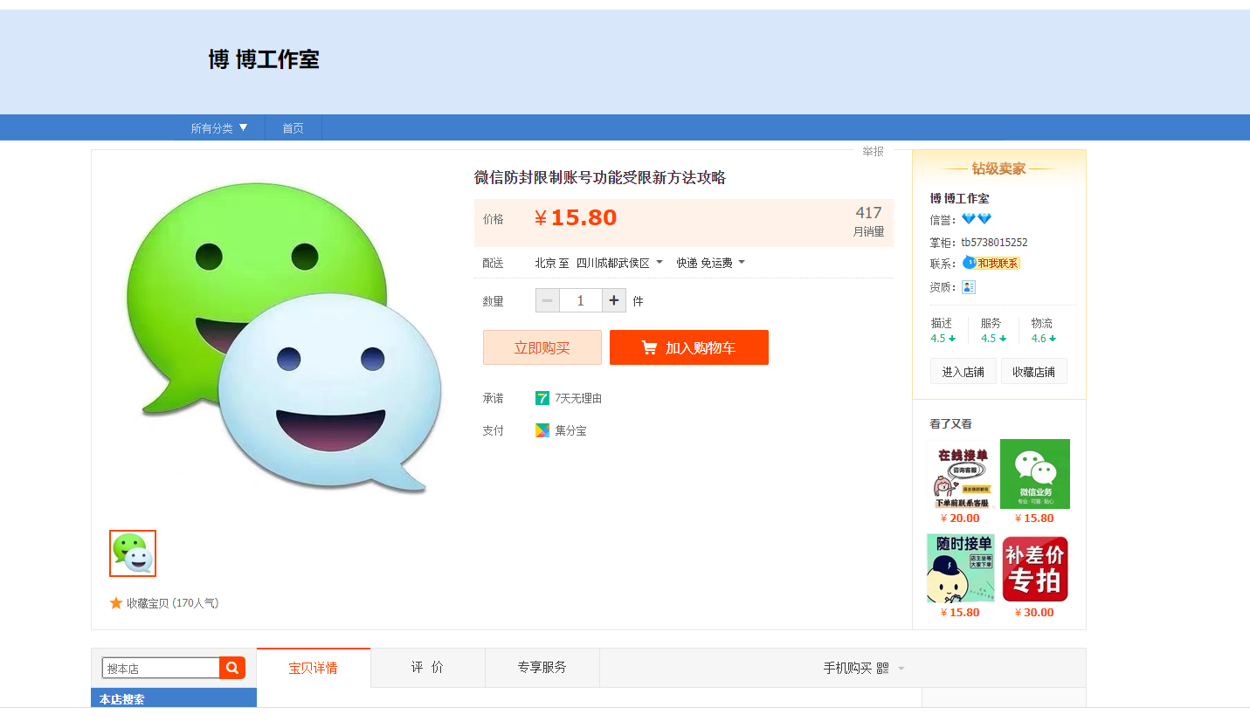Open the 补差价专拍 recommended item thumbnail
This screenshot has height=728, width=1250.
point(1035,568)
